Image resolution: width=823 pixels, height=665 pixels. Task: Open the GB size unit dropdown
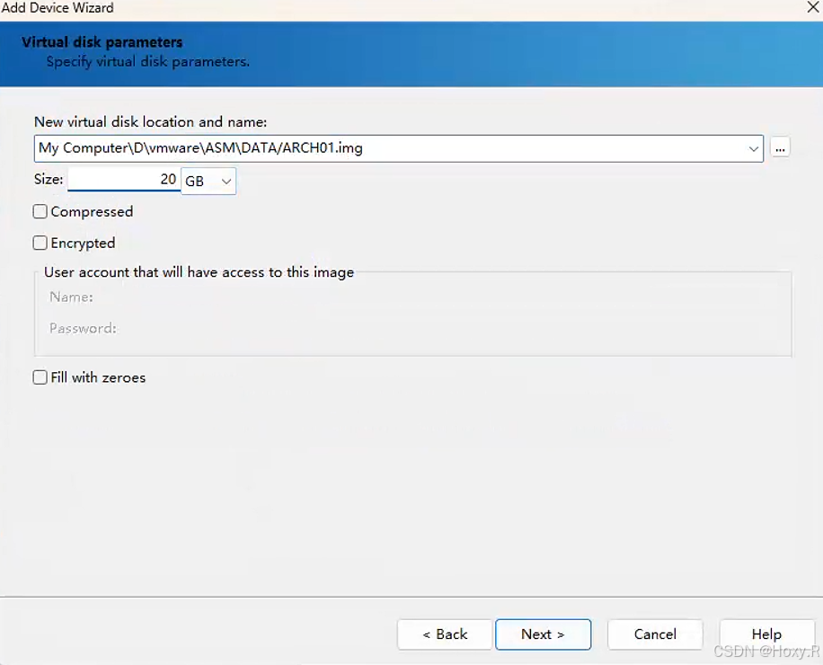208,181
